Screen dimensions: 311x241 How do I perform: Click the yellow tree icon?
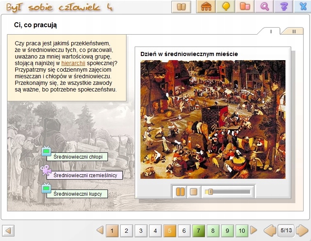click(x=226, y=7)
